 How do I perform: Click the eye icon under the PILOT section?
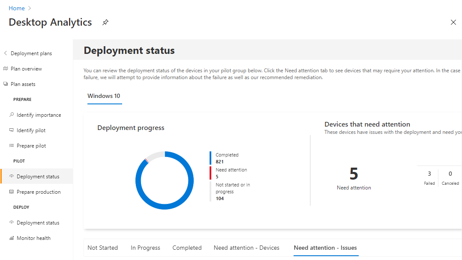[12, 176]
